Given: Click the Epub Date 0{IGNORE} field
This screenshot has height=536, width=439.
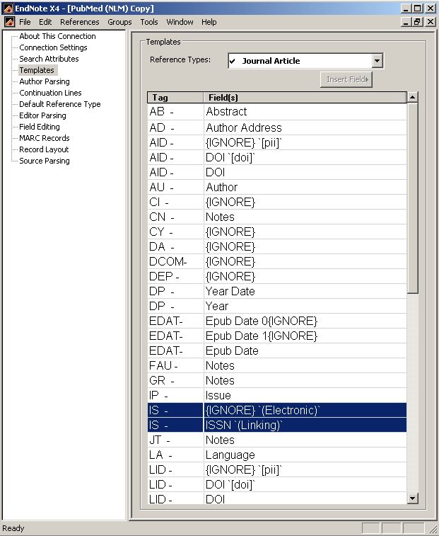Looking at the screenshot, I should tap(305, 321).
